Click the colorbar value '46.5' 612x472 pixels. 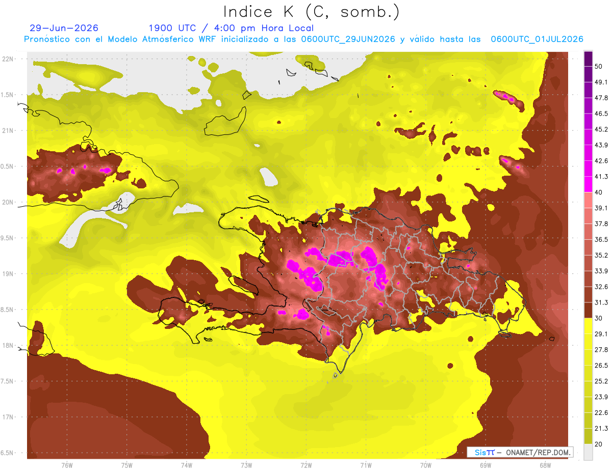click(x=601, y=114)
